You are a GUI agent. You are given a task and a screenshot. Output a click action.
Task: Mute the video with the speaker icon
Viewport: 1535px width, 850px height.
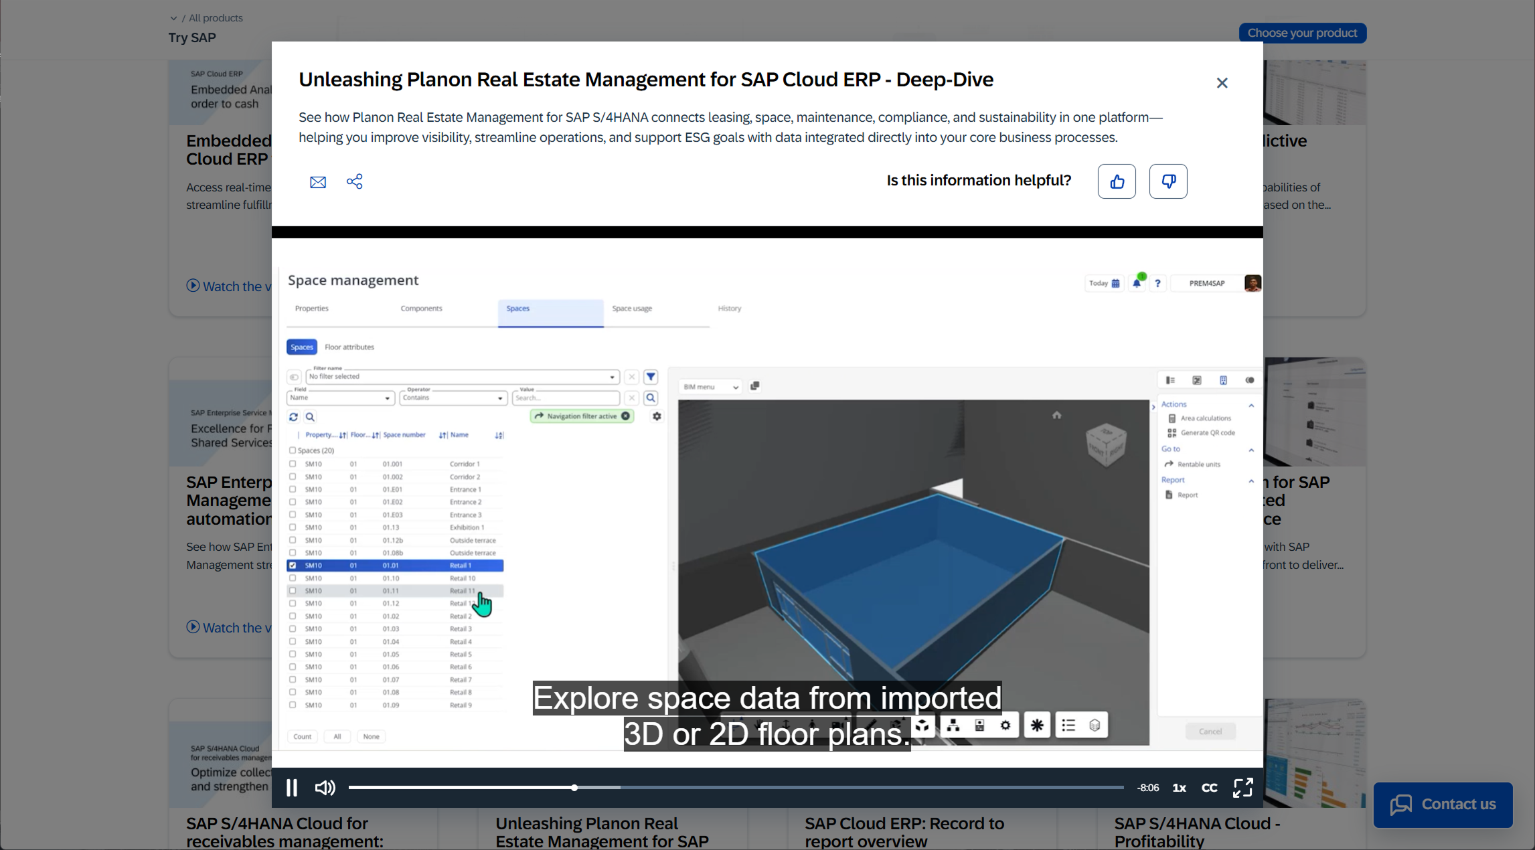coord(325,788)
